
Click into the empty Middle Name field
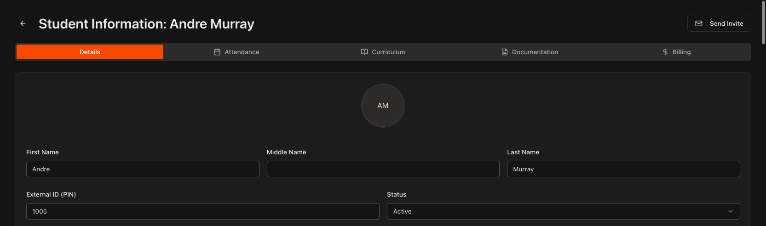tap(383, 169)
